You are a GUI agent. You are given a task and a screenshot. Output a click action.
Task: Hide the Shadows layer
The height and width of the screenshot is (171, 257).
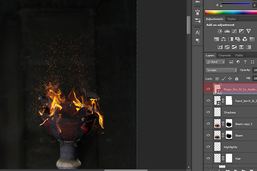(x=208, y=112)
